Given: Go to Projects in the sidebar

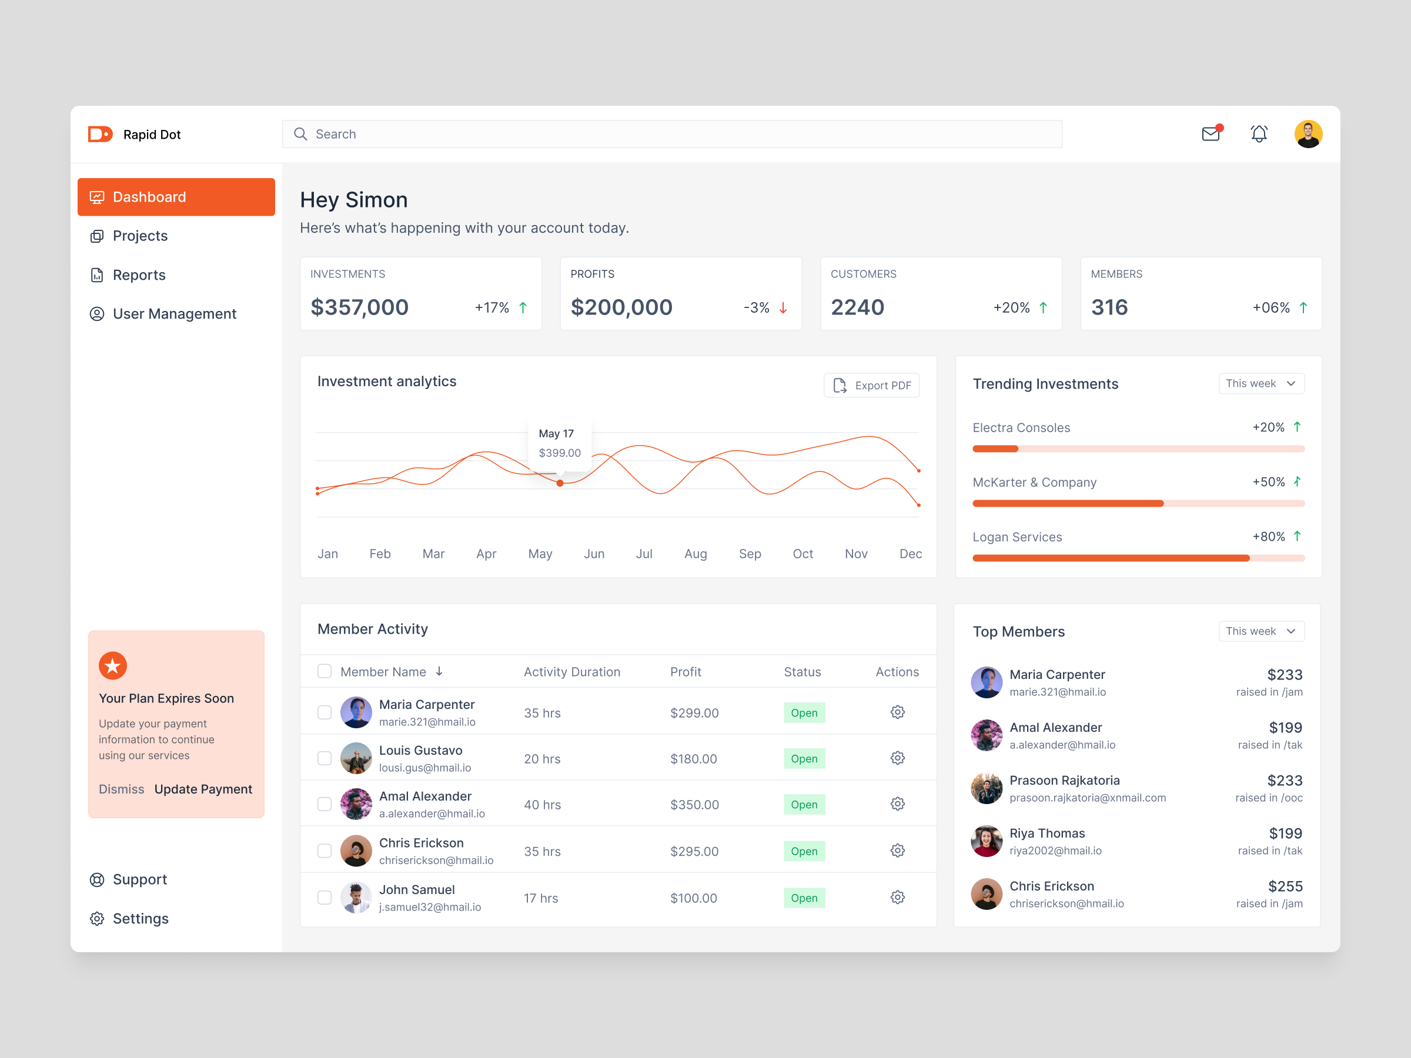Looking at the screenshot, I should 140,236.
